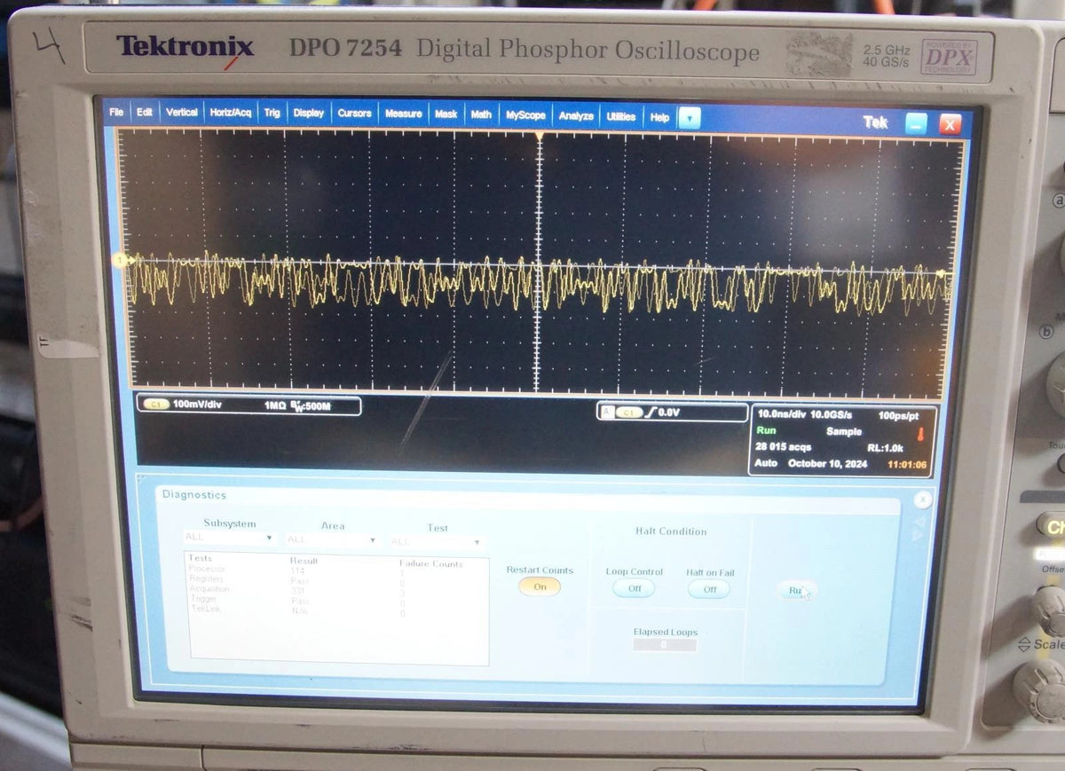
Task: Click the 1MΩ BW:500M coupling readout
Action: [x=297, y=405]
